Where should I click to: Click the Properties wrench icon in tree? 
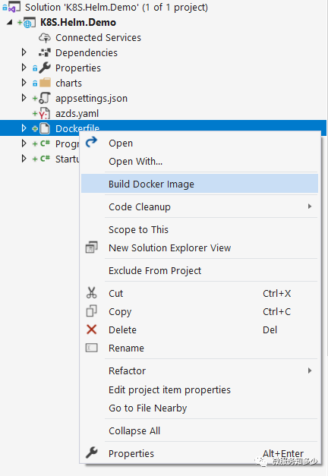[45, 68]
